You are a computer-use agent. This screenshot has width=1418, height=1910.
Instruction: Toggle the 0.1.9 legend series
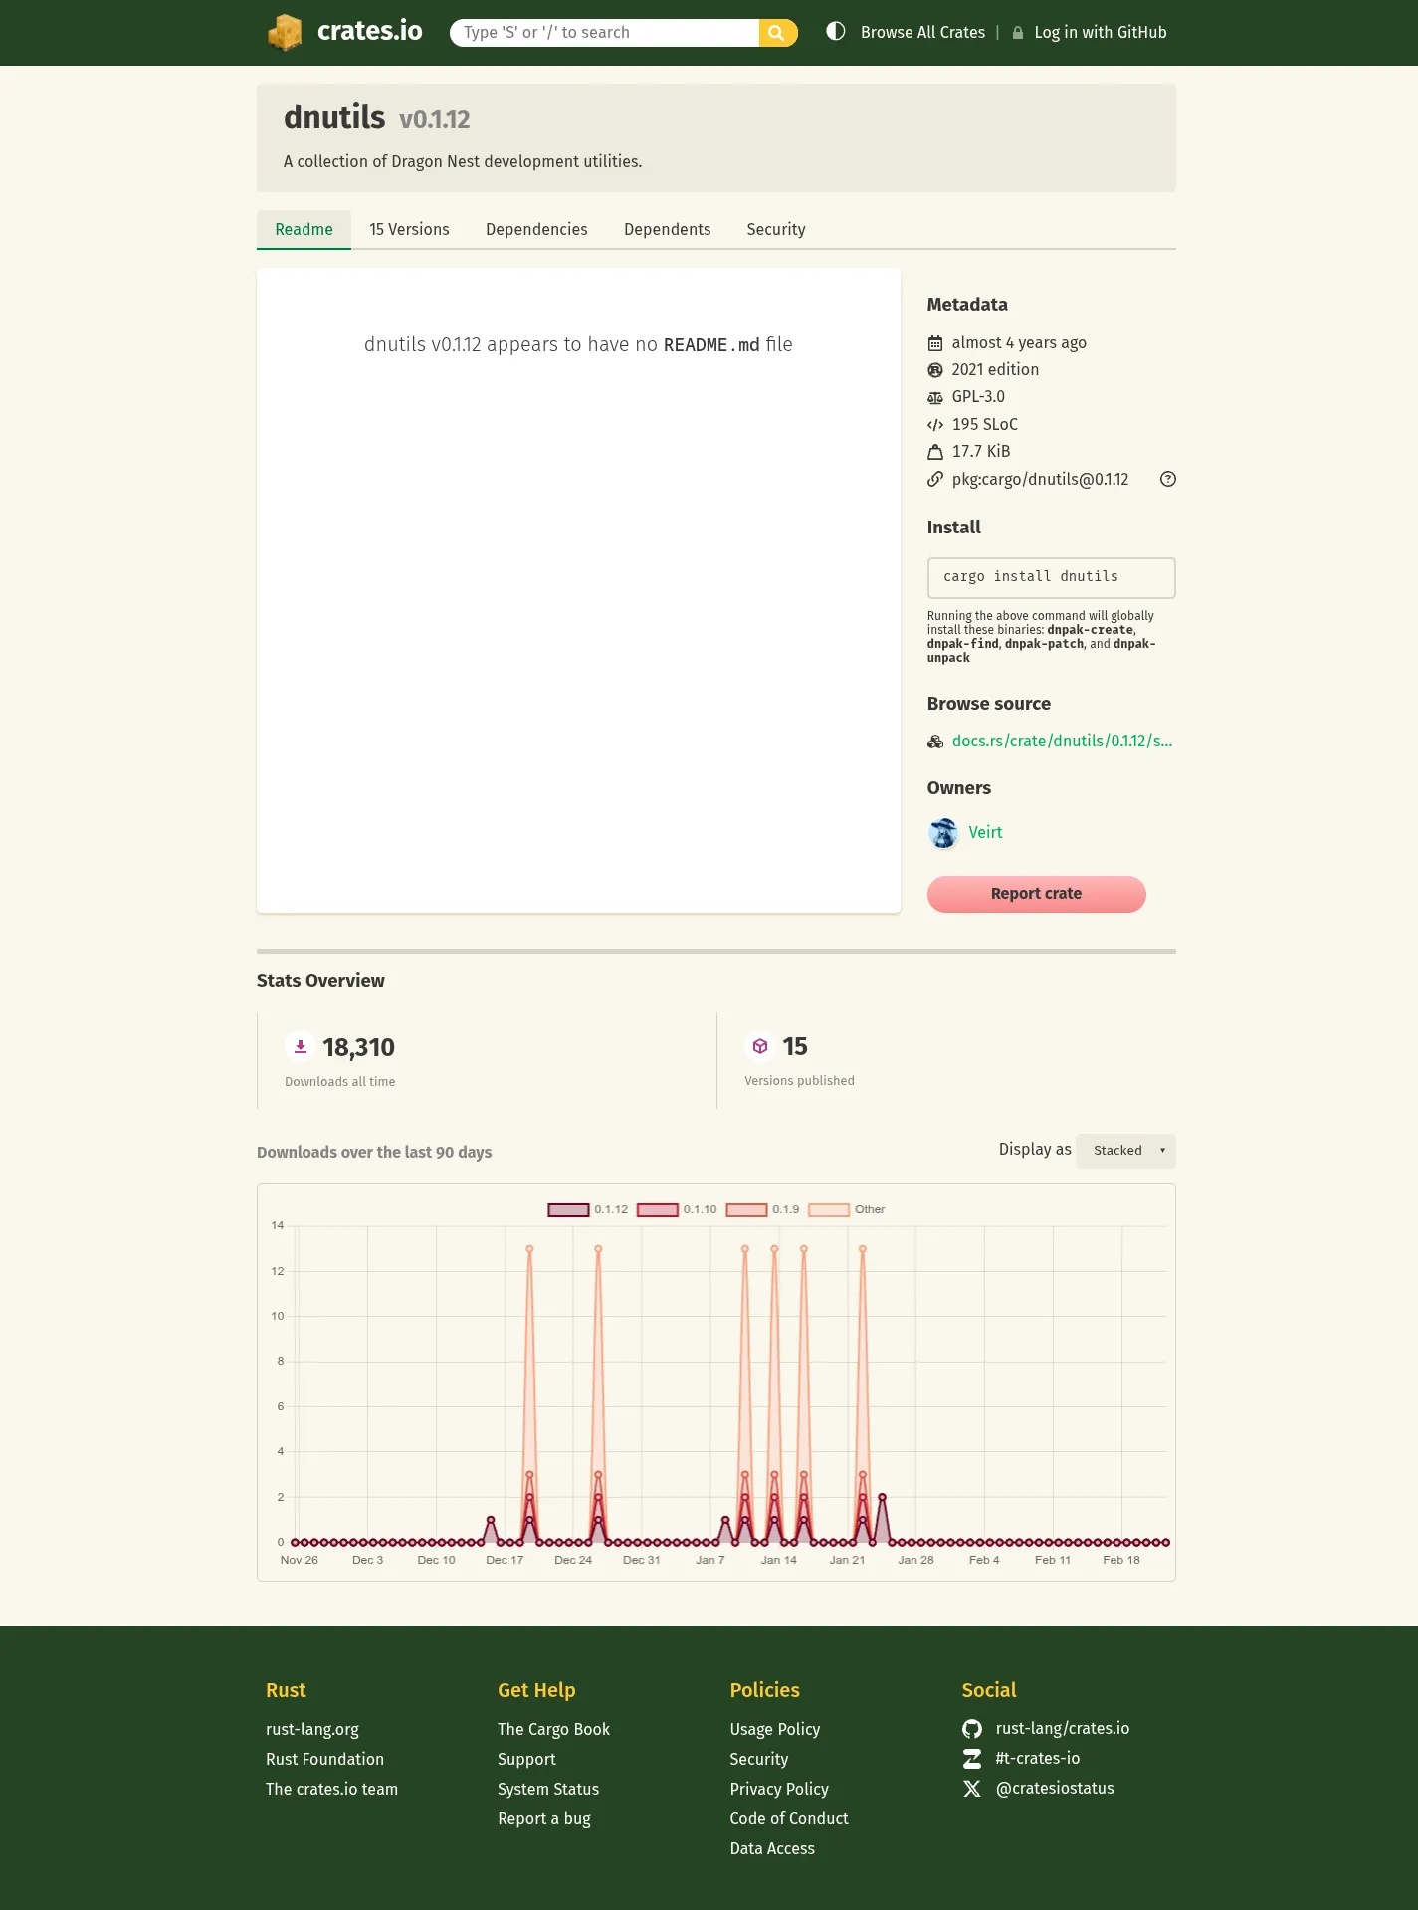[763, 1210]
